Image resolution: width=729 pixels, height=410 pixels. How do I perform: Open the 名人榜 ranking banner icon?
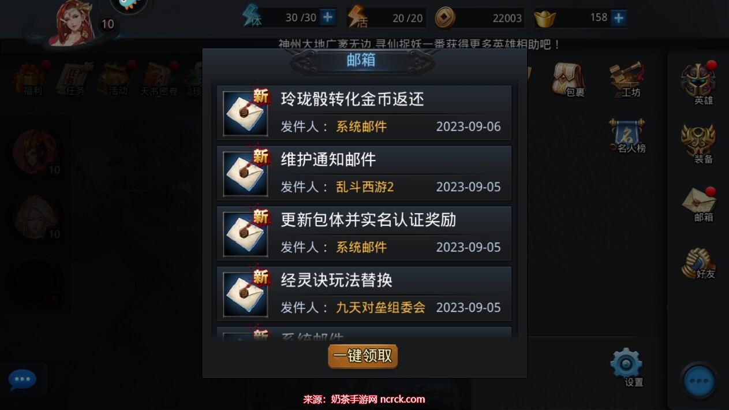pos(627,136)
